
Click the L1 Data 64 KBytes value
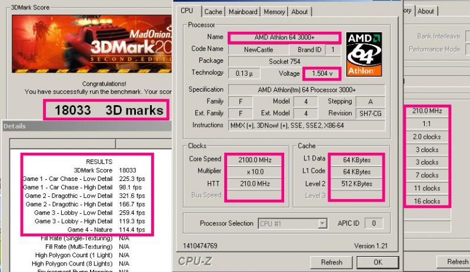356,160
